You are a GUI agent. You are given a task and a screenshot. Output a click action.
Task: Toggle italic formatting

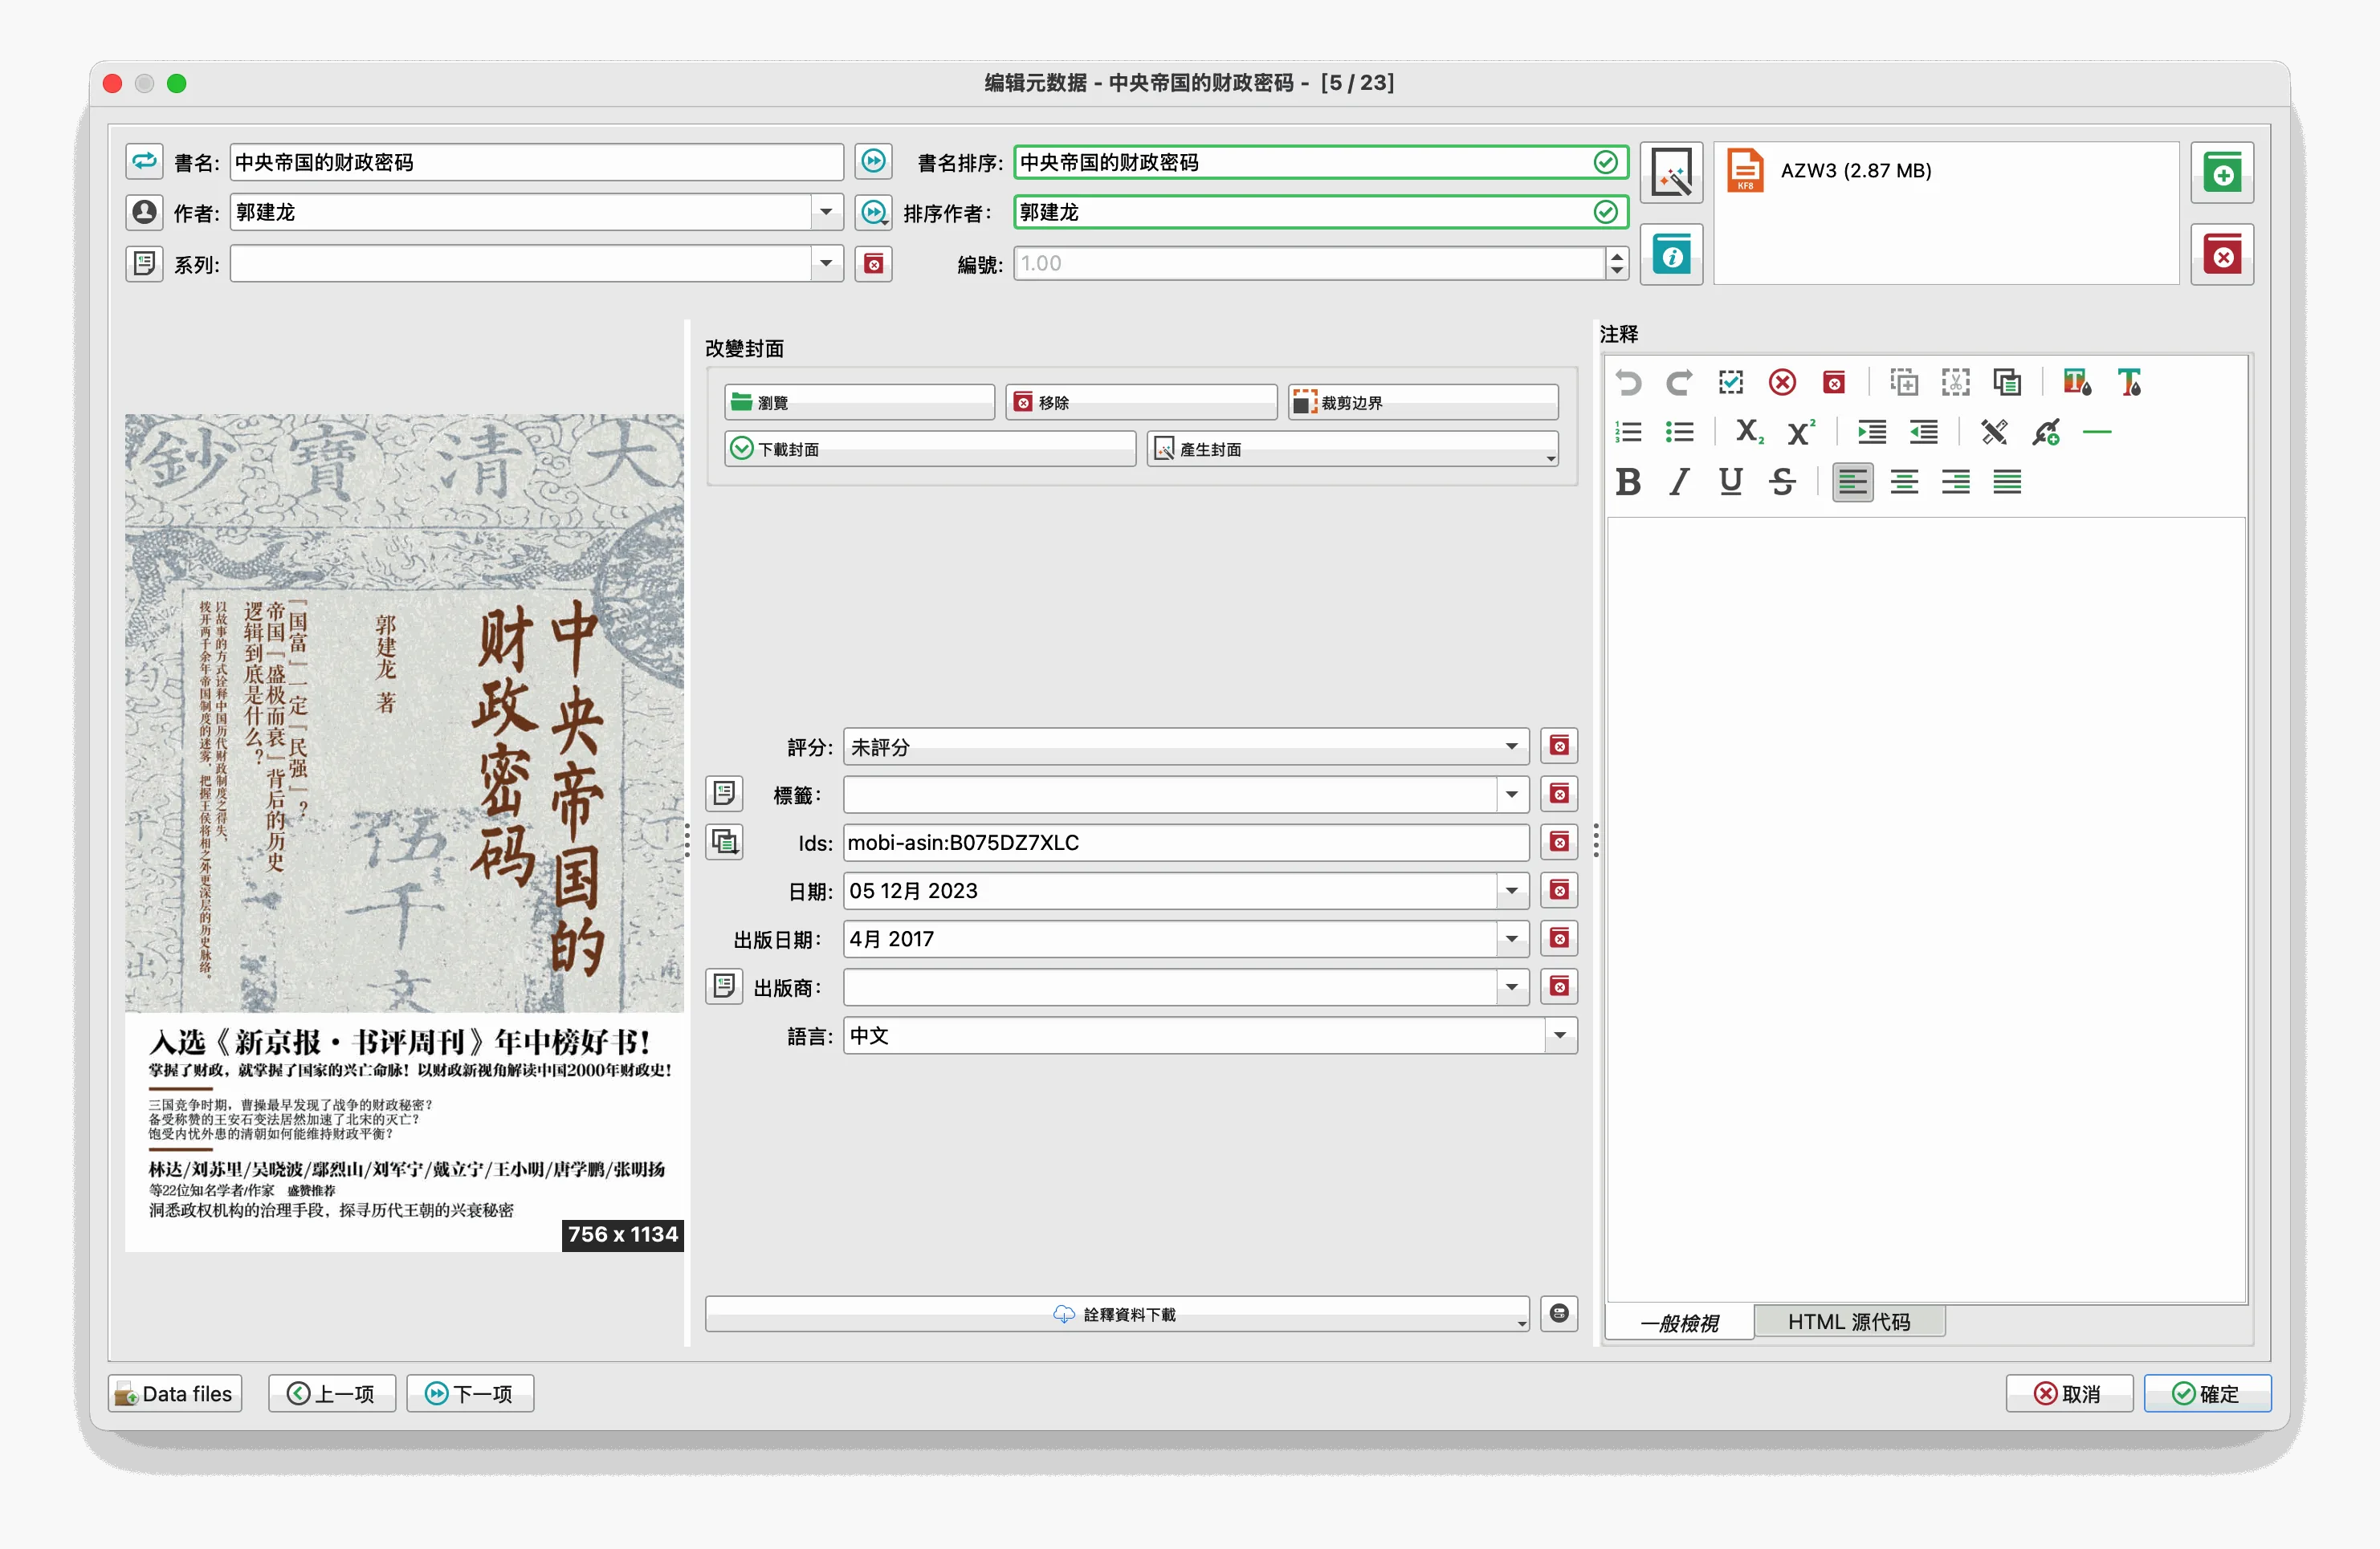point(1679,482)
